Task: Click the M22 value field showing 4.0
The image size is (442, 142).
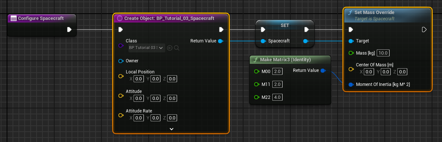Action: (277, 97)
